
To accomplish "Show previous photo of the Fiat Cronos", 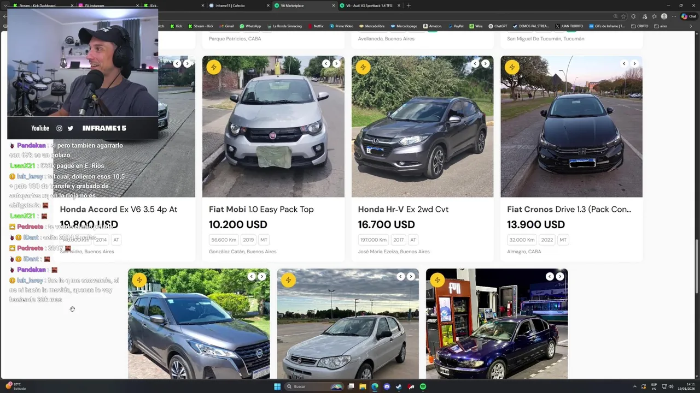I will (x=624, y=63).
